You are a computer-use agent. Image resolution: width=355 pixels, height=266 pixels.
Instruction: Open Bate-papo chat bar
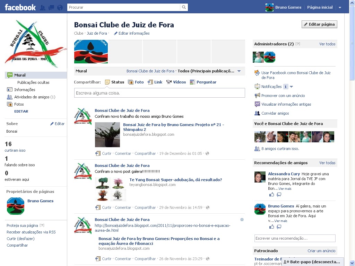click(312, 262)
